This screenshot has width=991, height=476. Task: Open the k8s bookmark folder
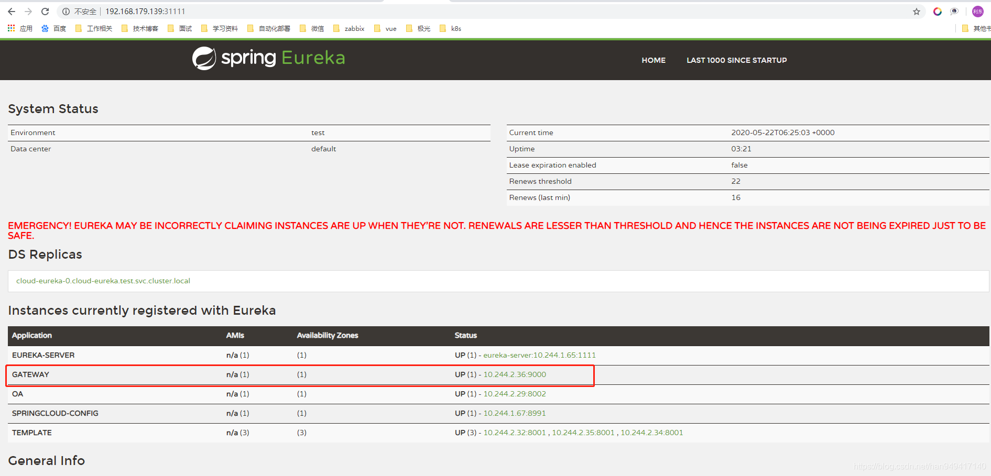click(451, 28)
